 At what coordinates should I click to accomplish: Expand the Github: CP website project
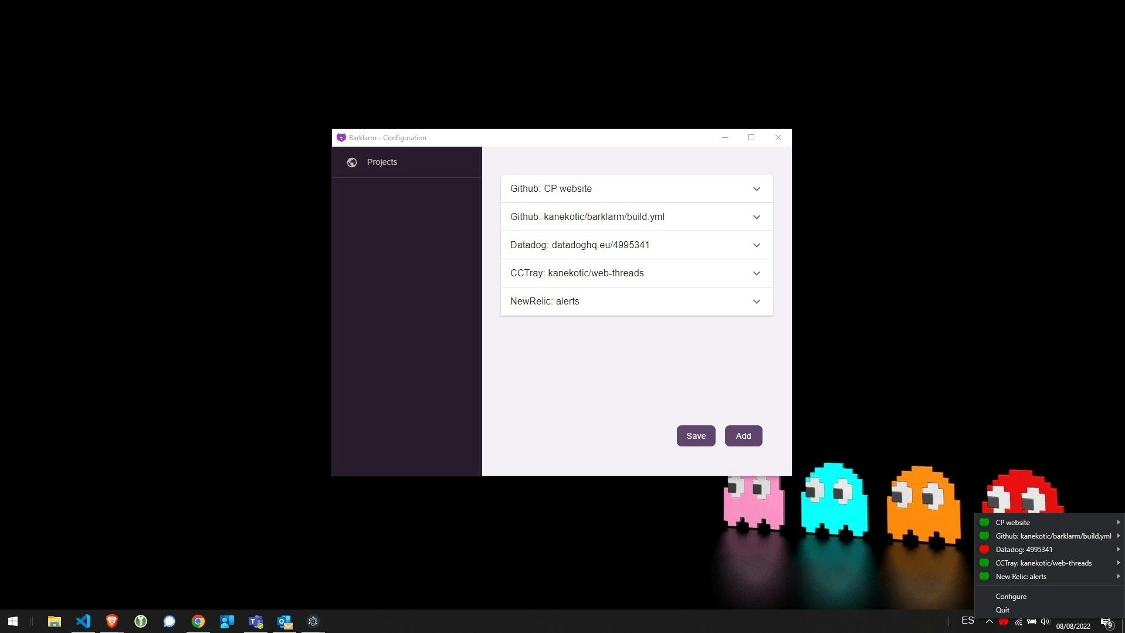[x=636, y=189]
